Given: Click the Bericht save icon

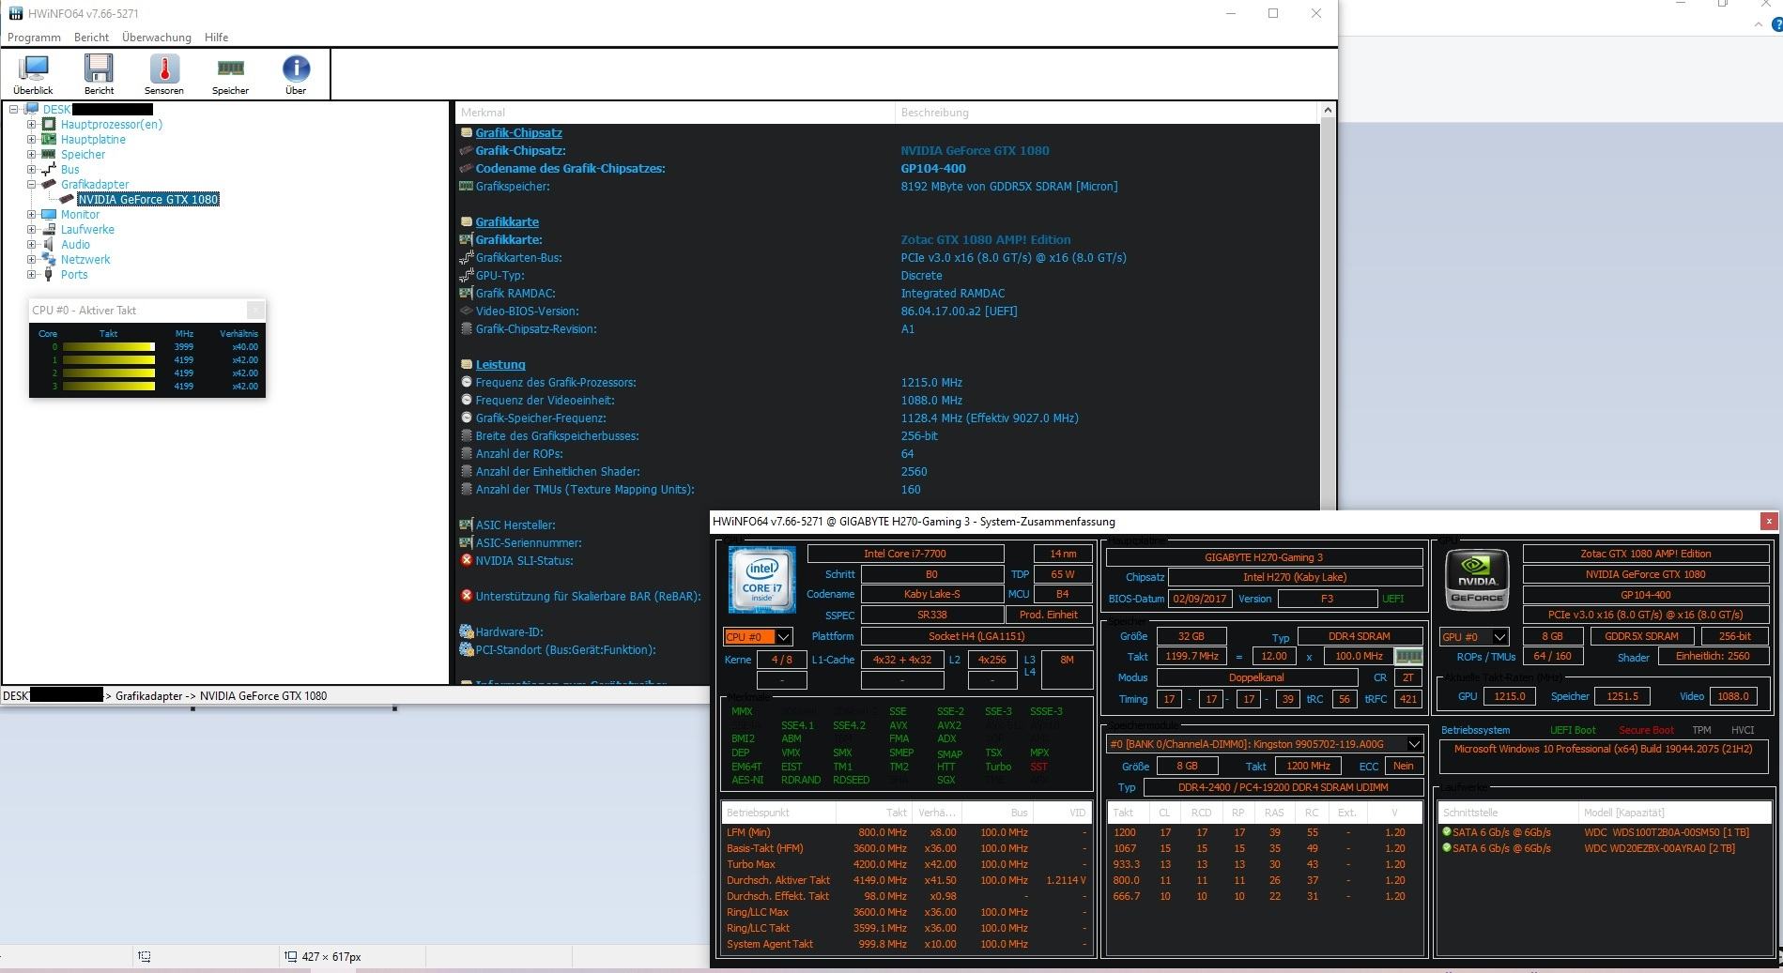Looking at the screenshot, I should pyautogui.click(x=99, y=68).
